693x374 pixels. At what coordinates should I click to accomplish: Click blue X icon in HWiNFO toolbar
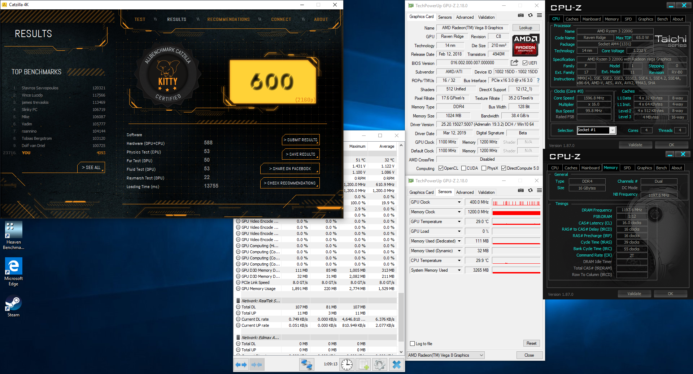click(396, 365)
